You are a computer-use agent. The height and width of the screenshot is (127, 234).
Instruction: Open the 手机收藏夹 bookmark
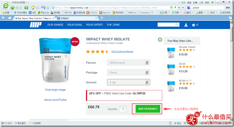21,13
